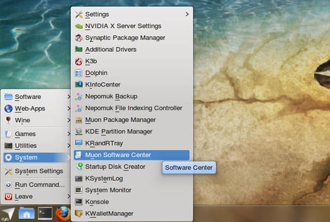
Task: Click the Muon Software Center icon
Action: (79, 155)
